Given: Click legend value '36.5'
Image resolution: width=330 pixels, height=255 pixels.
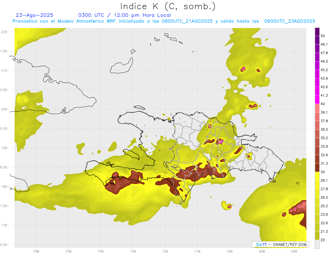Looking at the screenshot, I should (324, 129).
